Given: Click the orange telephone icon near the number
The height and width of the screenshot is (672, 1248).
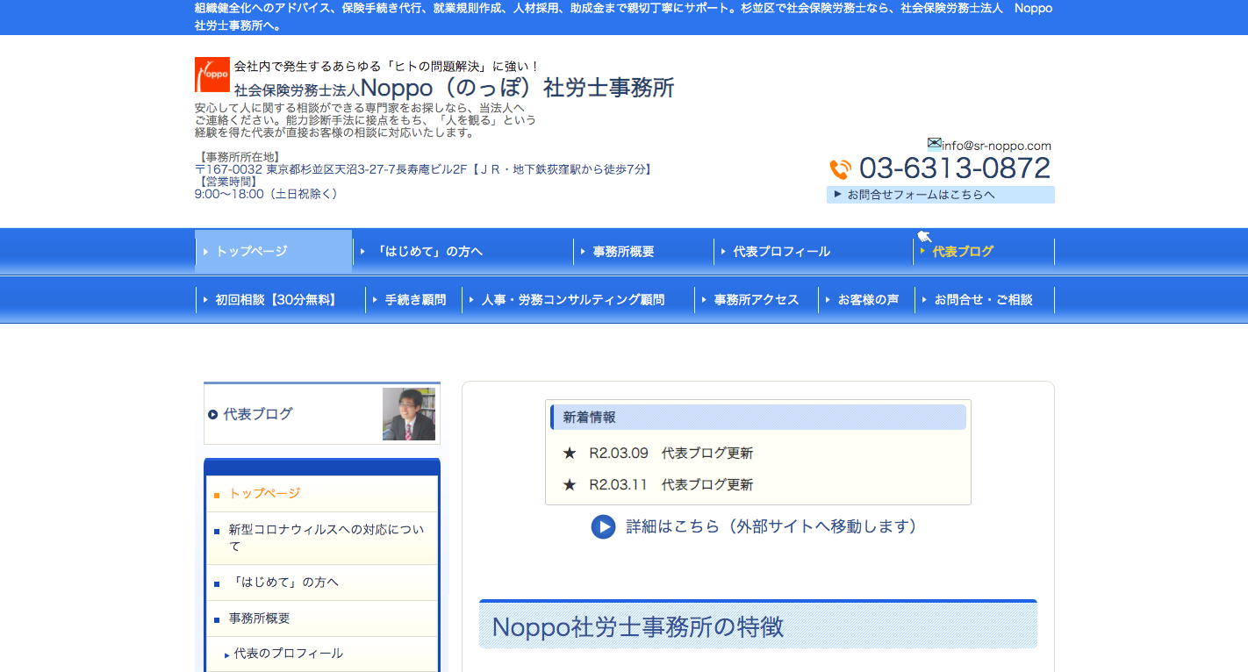Looking at the screenshot, I should coord(840,168).
